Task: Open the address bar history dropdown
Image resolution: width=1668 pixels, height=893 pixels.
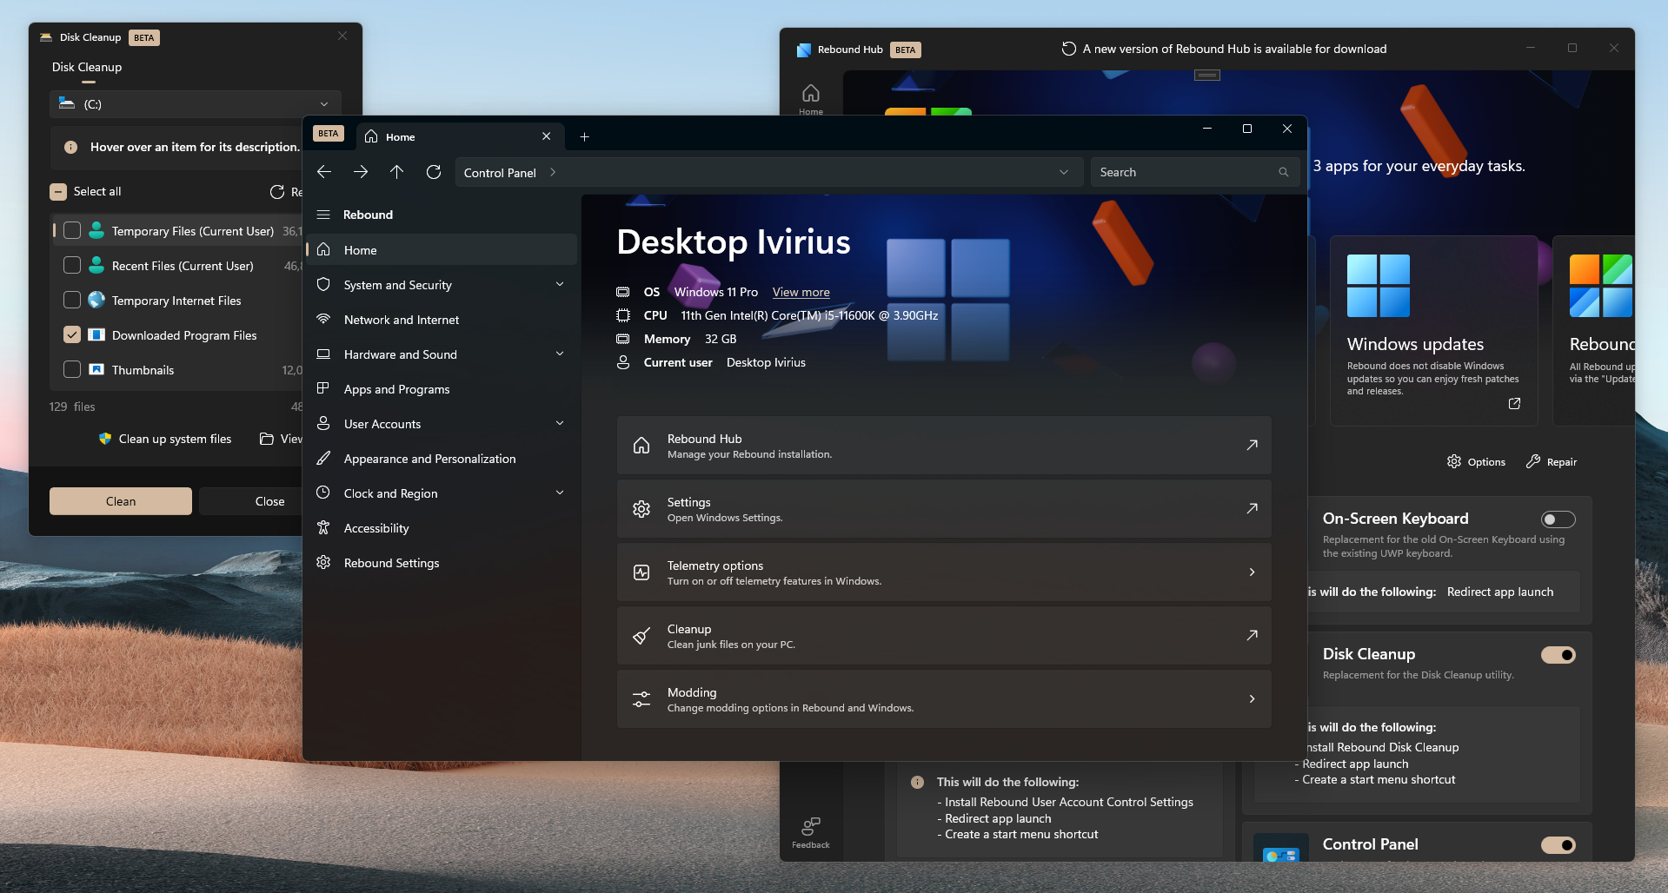Action: 1064,172
